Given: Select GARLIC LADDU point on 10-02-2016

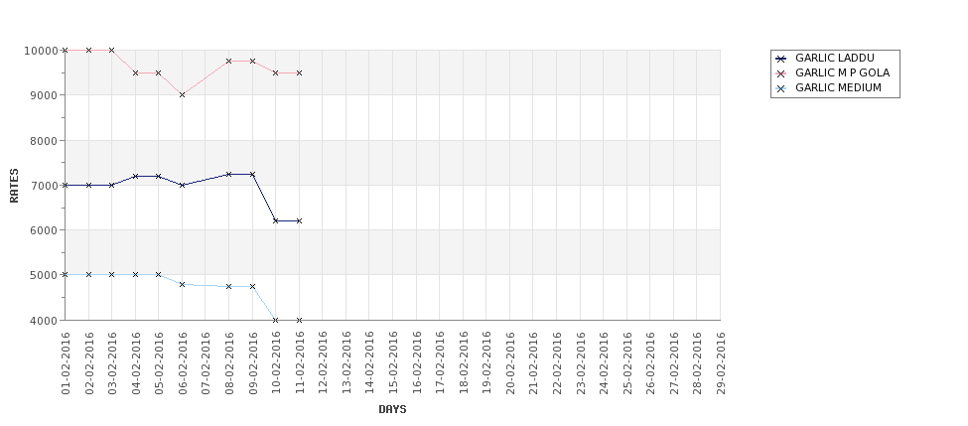Looking at the screenshot, I should pos(276,221).
